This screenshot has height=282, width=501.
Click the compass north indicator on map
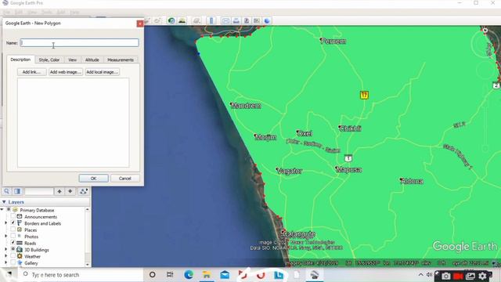pos(485,31)
